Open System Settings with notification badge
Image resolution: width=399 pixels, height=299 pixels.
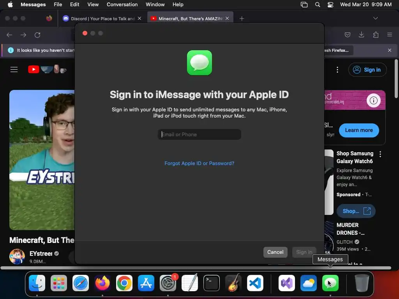[168, 283]
